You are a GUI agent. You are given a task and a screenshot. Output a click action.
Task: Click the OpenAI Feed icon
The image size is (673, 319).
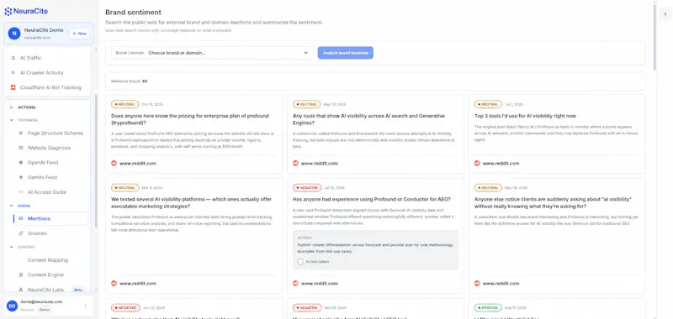(21, 163)
